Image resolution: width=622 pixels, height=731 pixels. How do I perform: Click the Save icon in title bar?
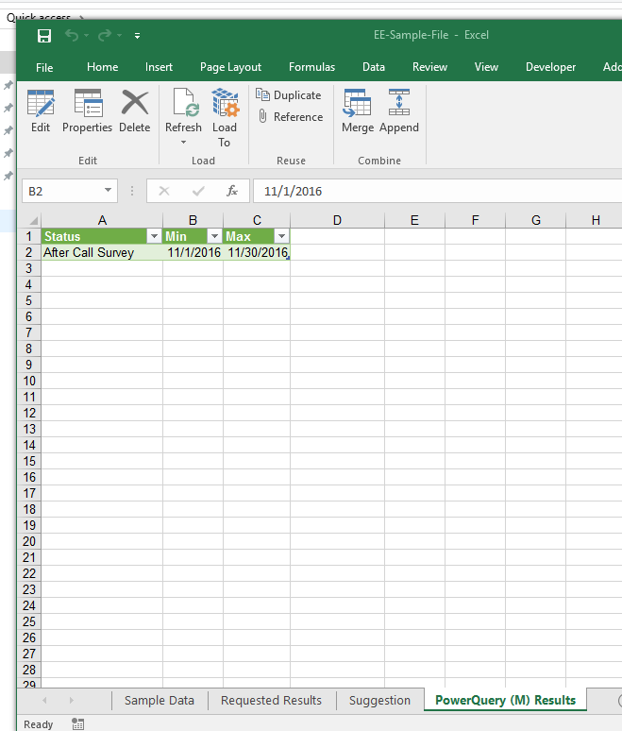point(43,36)
